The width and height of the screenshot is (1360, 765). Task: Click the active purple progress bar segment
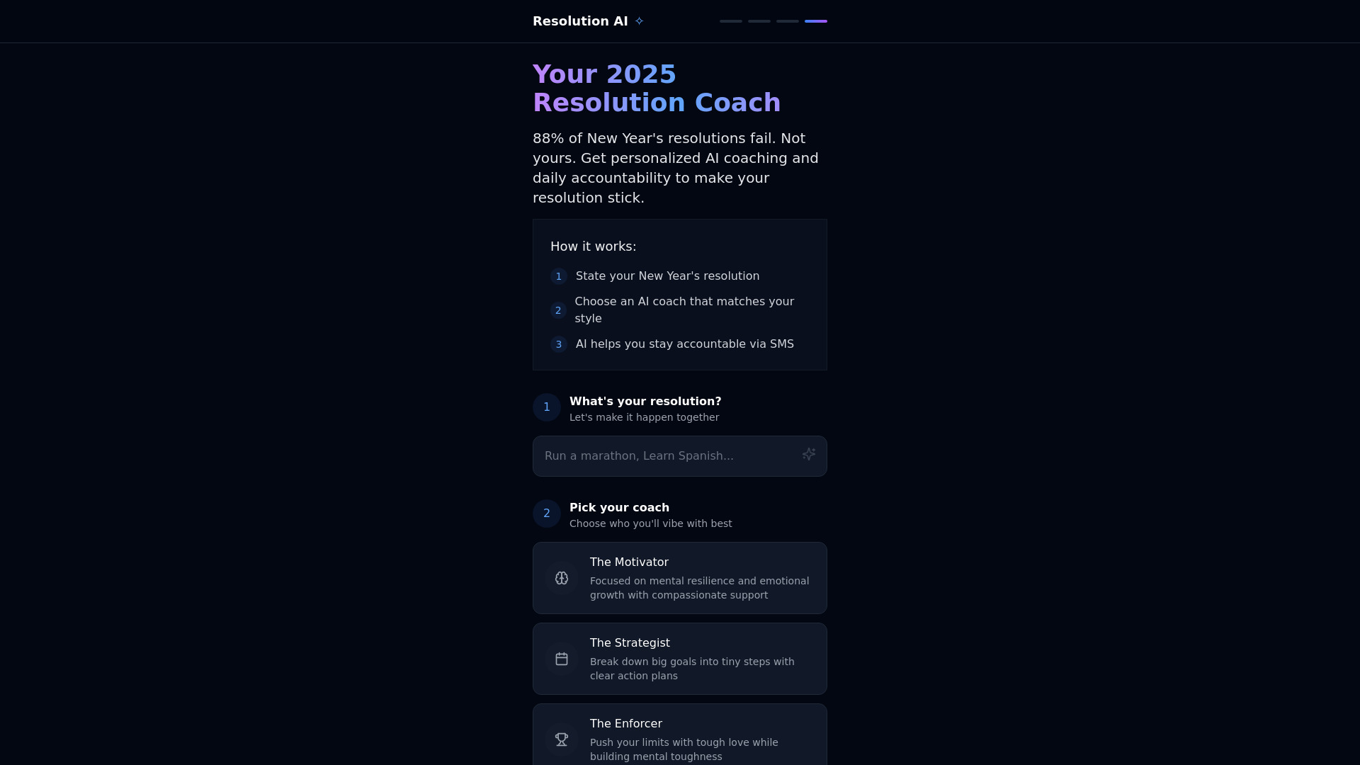coord(816,21)
